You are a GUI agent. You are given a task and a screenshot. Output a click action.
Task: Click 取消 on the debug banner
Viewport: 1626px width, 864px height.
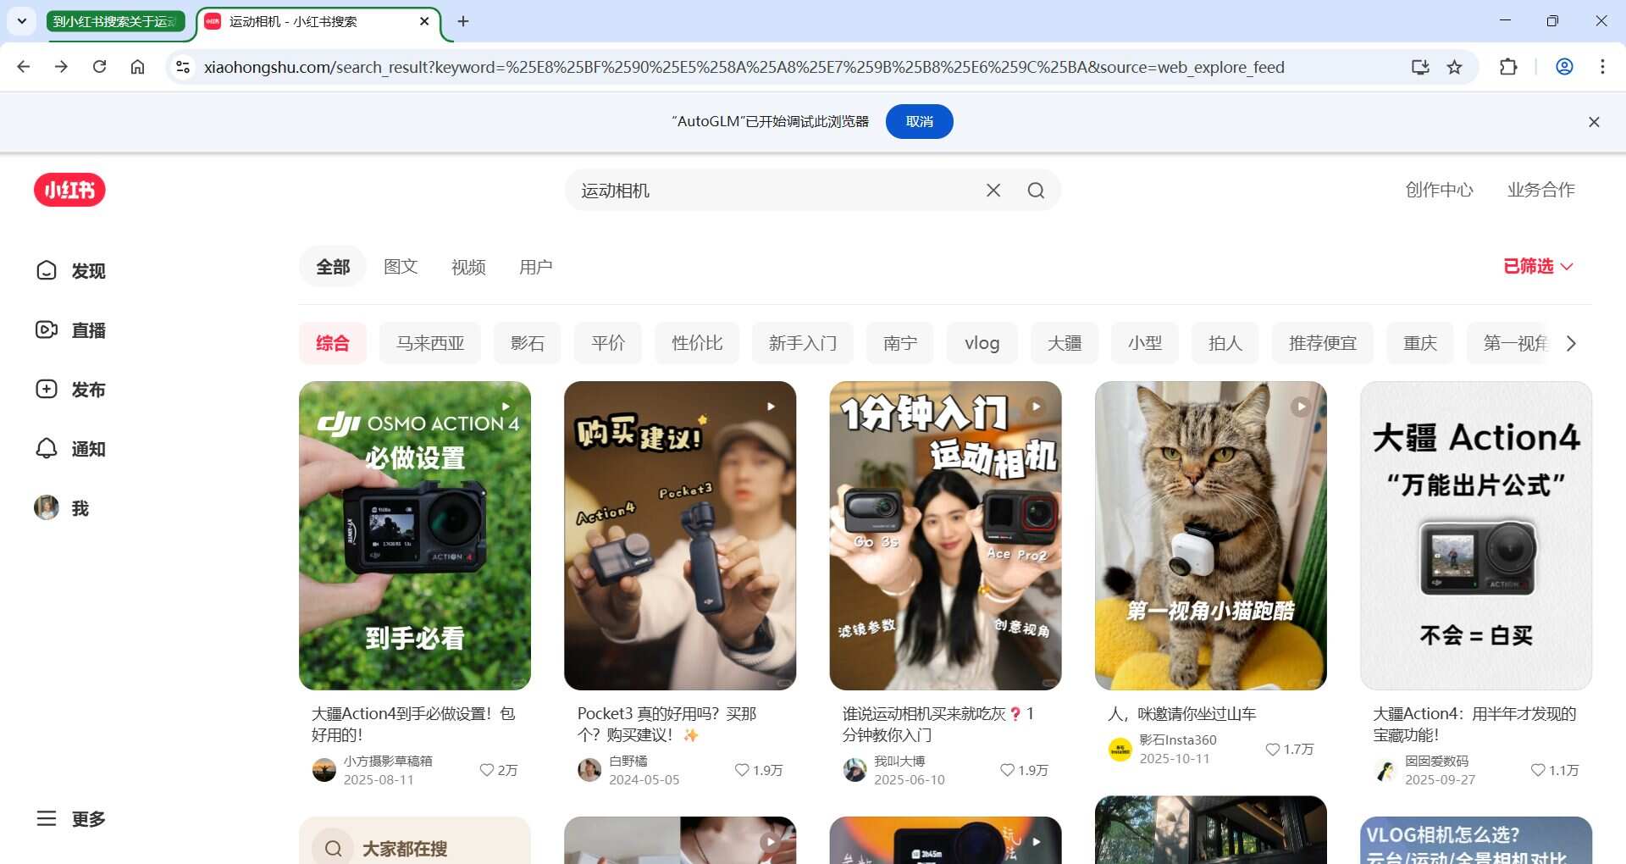click(x=919, y=121)
